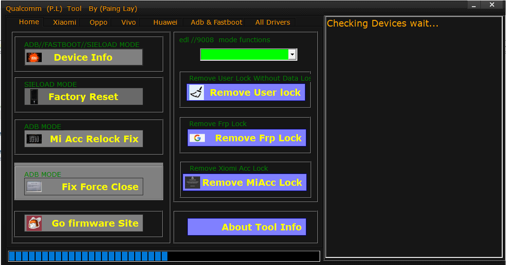The width and height of the screenshot is (506, 265).
Task: Click the dropdown arrow of edl mode combo box
Action: (293, 55)
